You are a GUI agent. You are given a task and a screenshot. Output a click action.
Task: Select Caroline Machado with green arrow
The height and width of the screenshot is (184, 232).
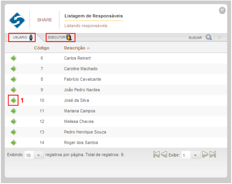coord(14,69)
